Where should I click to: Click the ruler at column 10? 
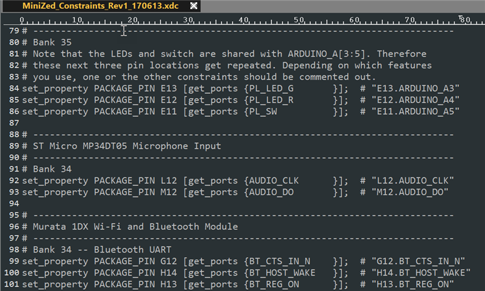(77, 21)
